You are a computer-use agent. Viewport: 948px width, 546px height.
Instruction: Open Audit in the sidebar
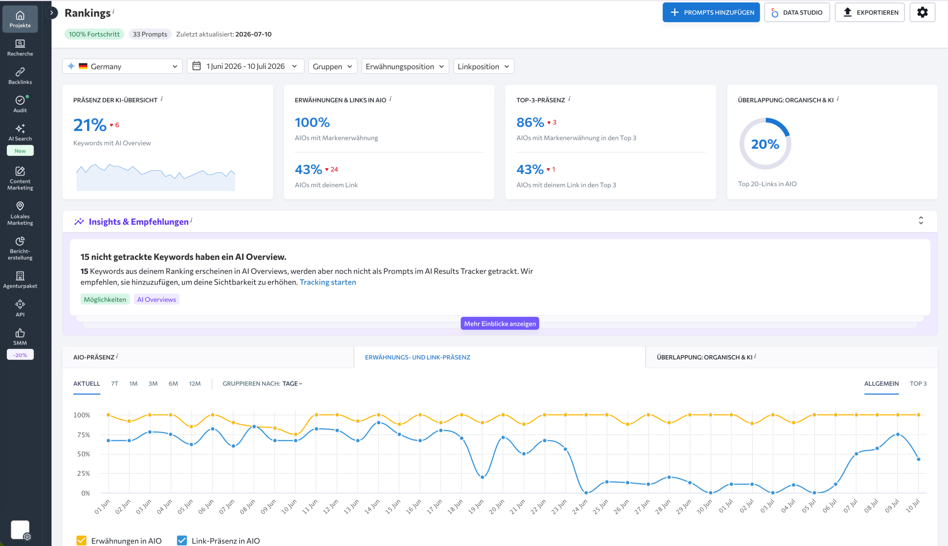[20, 104]
